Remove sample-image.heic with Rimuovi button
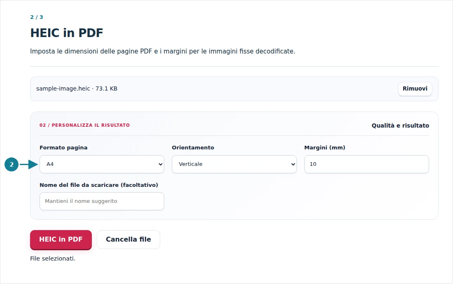Viewport: 453px width, 284px height. tap(415, 89)
